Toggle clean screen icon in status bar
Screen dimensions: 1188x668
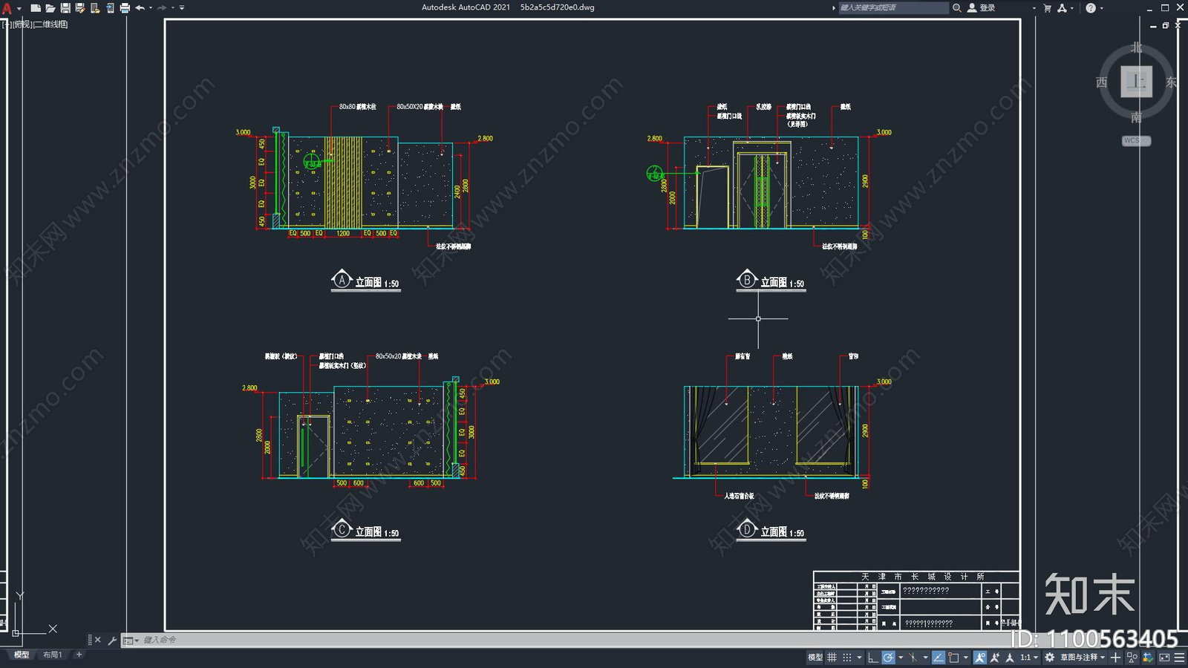1164,658
